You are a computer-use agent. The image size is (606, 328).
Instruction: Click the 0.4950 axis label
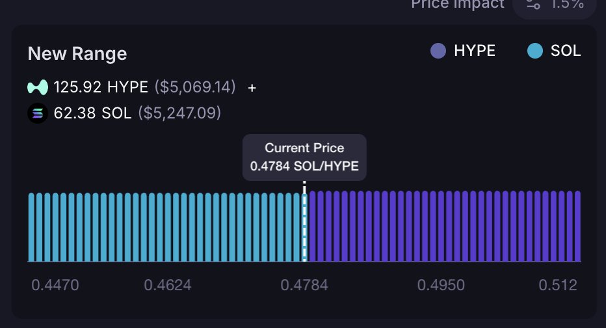tap(440, 285)
